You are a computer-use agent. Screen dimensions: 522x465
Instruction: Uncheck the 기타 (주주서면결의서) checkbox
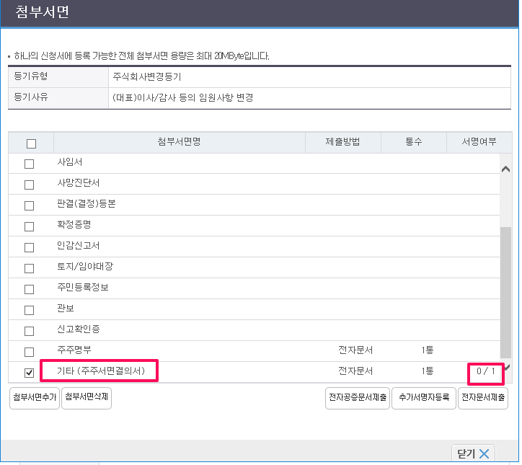tap(30, 373)
